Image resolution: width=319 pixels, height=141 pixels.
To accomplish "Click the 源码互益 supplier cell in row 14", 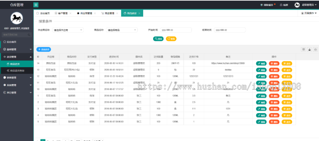I will [51, 63].
